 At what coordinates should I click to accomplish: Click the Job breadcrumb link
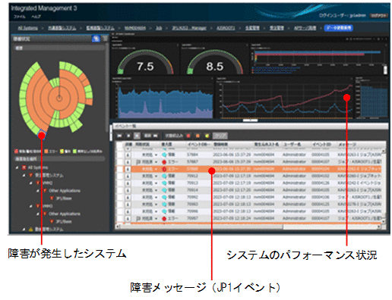(x=159, y=28)
